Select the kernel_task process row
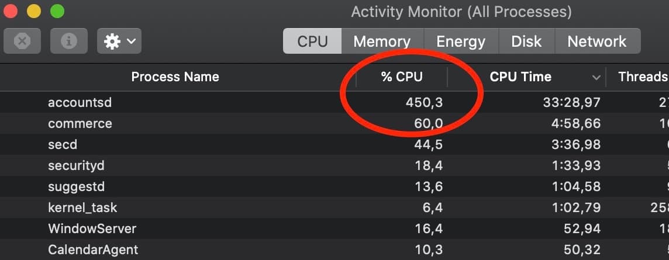The width and height of the screenshot is (669, 260). pos(82,207)
